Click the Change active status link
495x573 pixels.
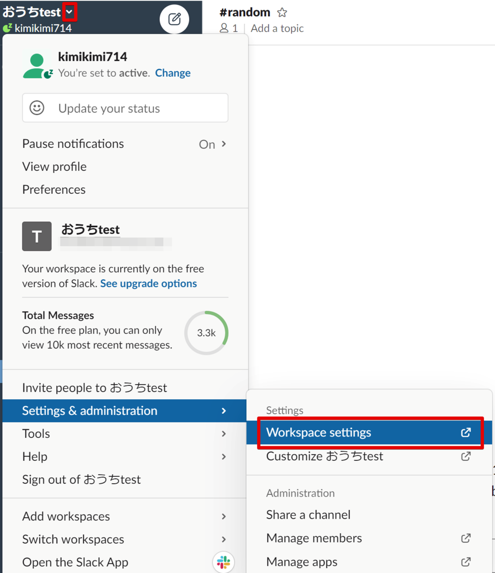(x=173, y=73)
